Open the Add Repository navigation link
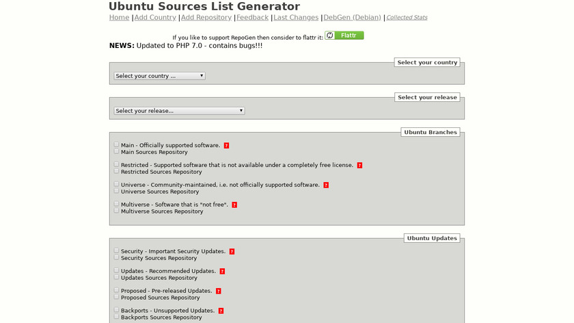Screen dimensions: 574x323 206,18
